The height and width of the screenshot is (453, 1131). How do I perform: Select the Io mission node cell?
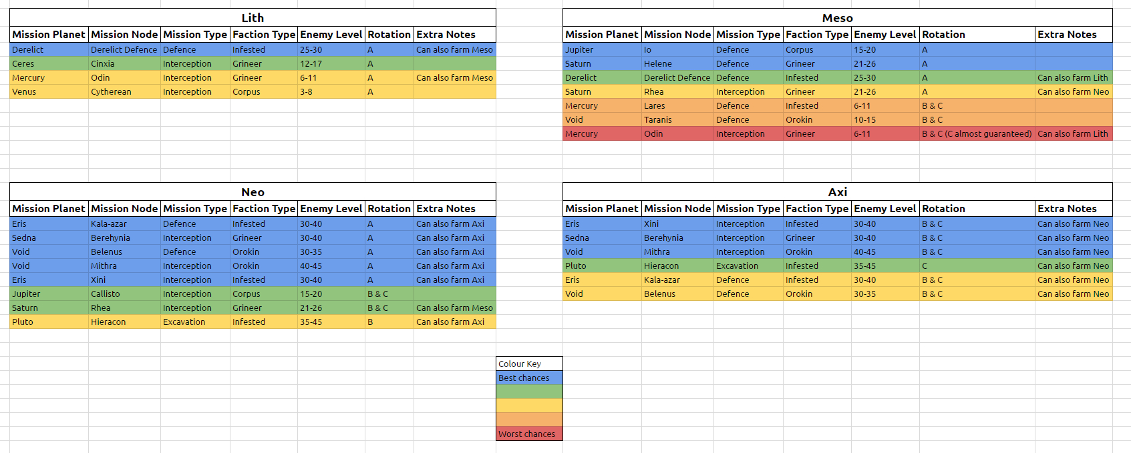677,50
